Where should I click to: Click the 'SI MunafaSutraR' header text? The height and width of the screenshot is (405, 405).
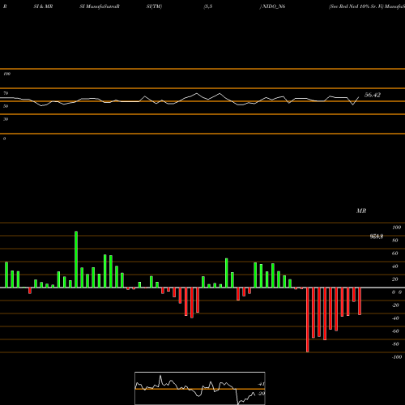tap(100, 6)
